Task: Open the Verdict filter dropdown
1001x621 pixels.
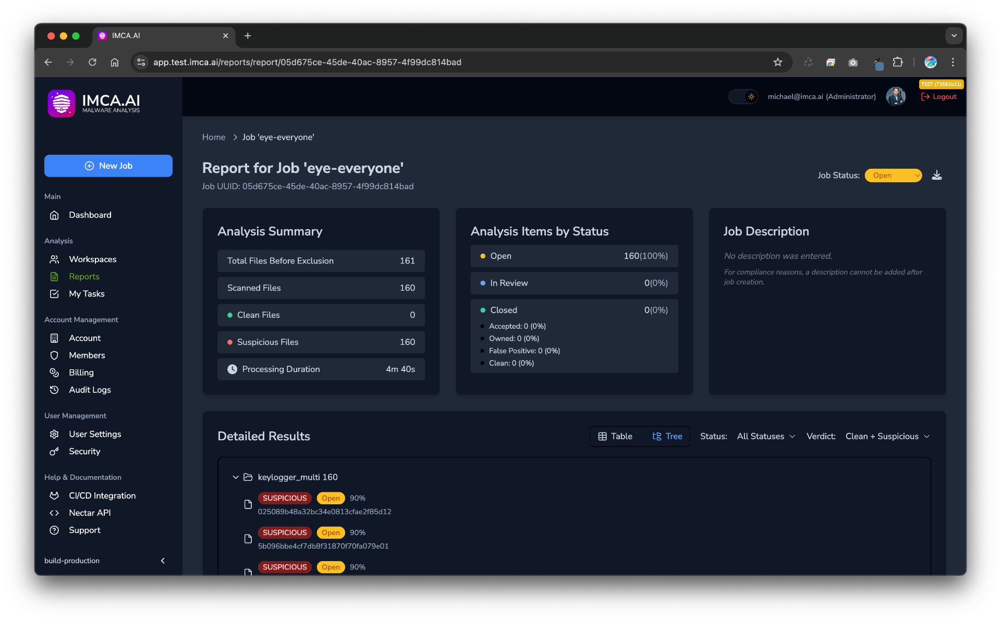Action: tap(887, 436)
